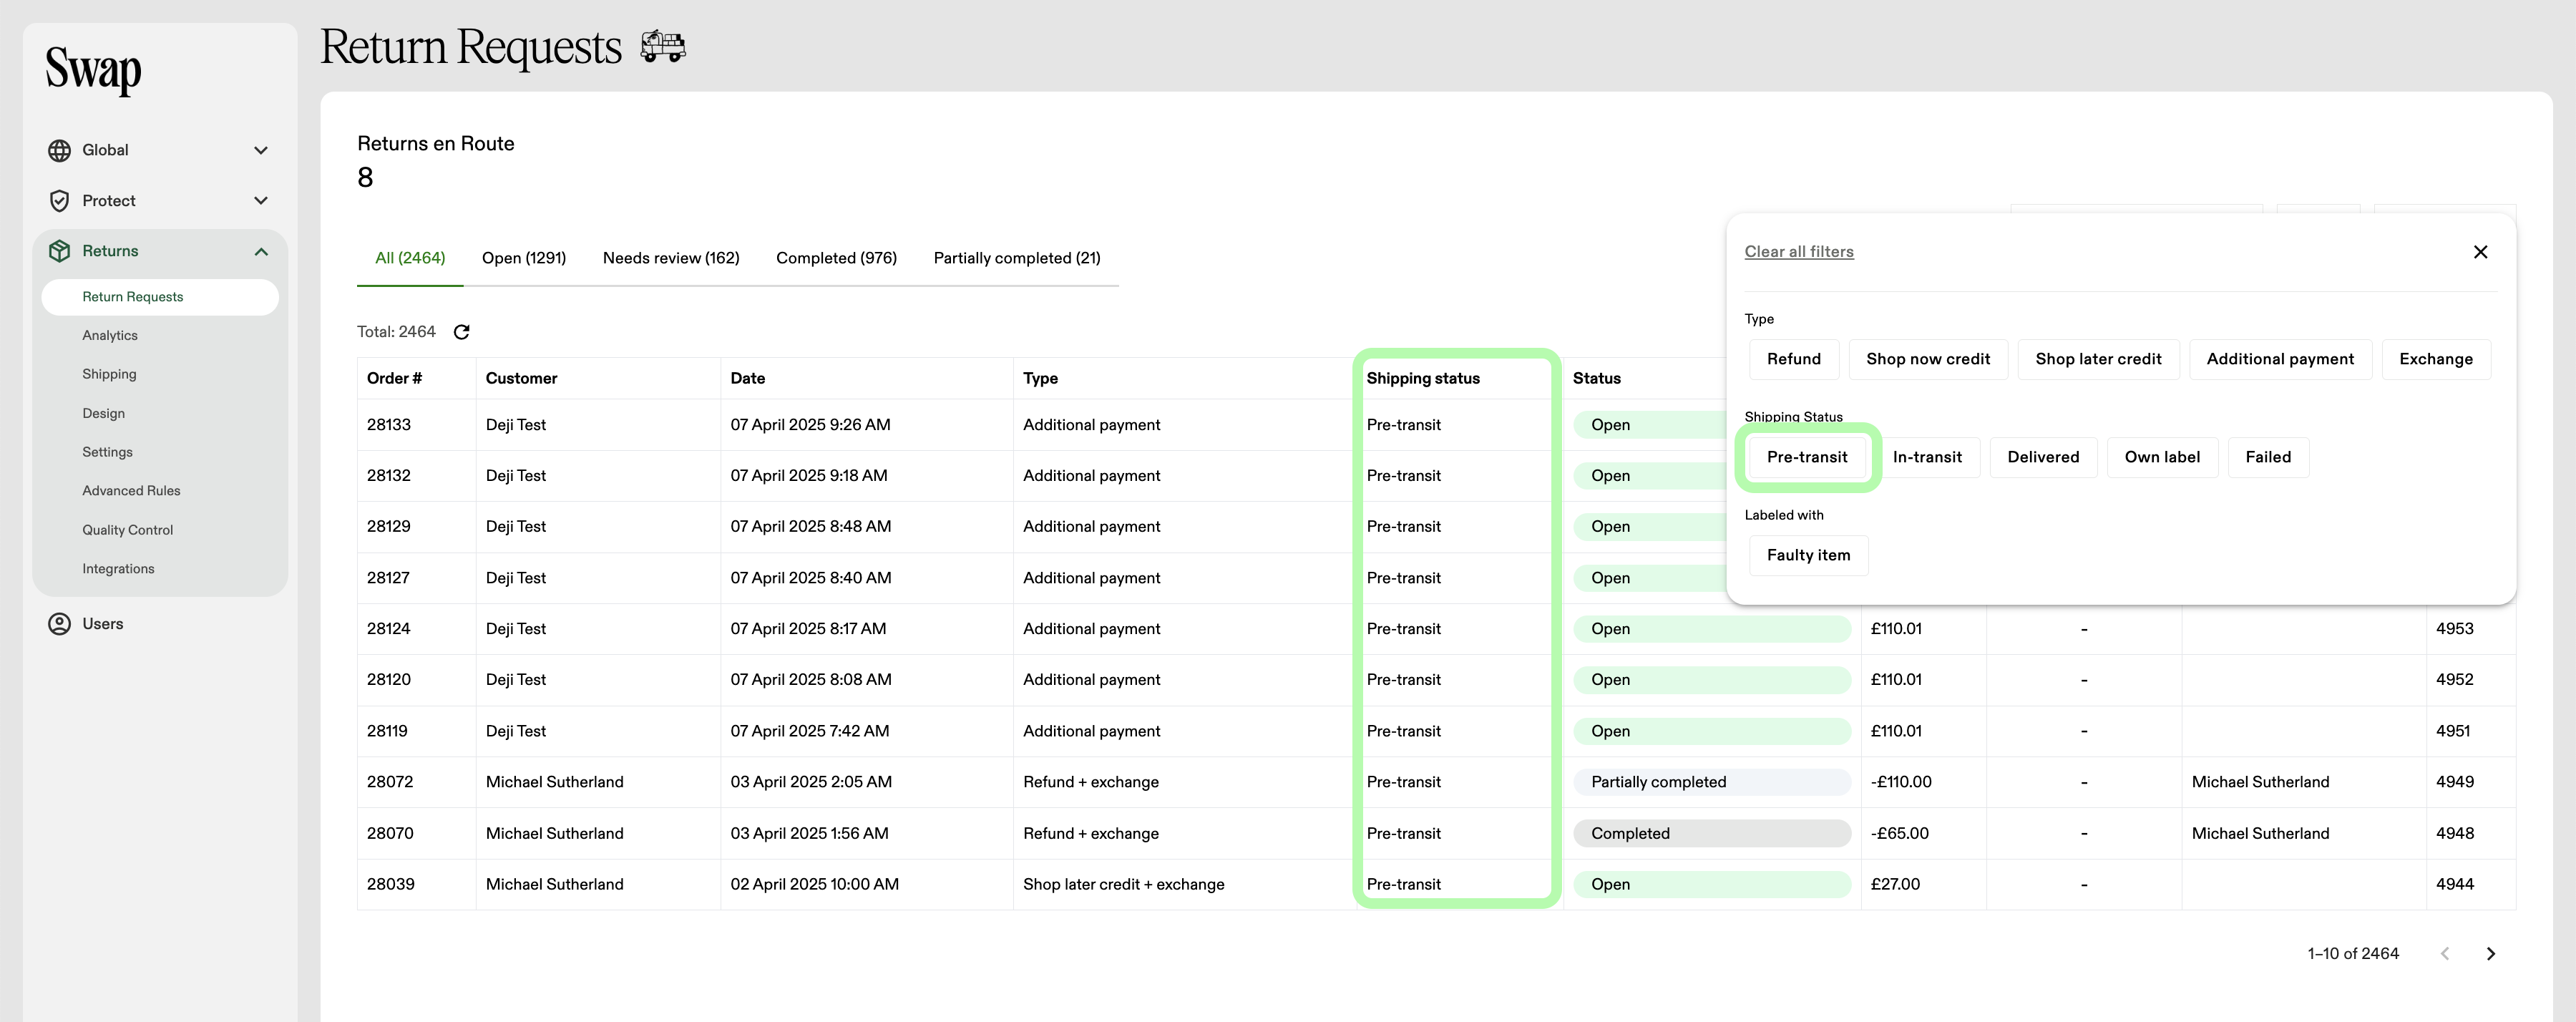
Task: Switch to the All (2464) tab
Action: point(410,258)
